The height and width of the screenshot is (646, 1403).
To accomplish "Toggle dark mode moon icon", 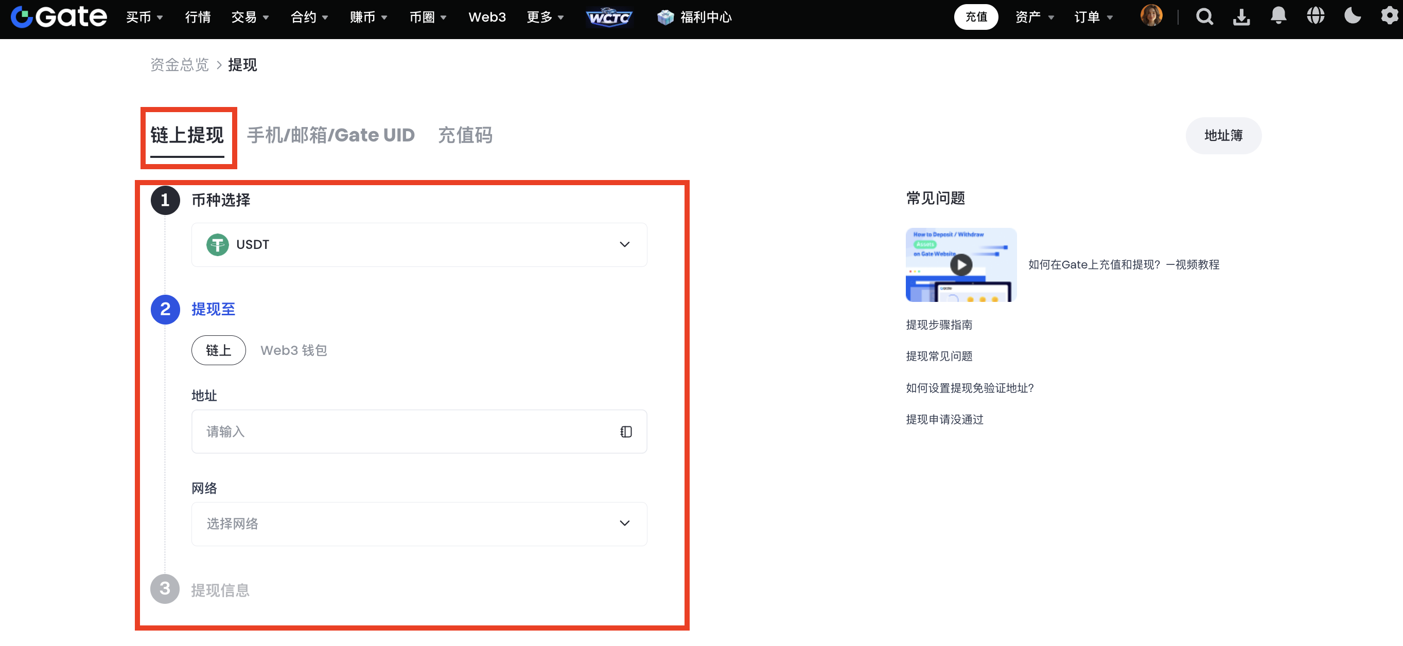I will (x=1353, y=16).
